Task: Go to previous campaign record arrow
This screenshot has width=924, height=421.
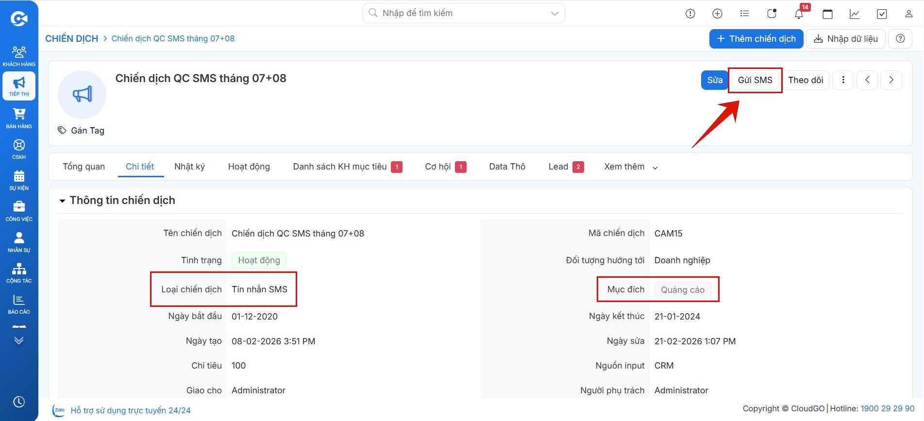Action: pos(867,80)
